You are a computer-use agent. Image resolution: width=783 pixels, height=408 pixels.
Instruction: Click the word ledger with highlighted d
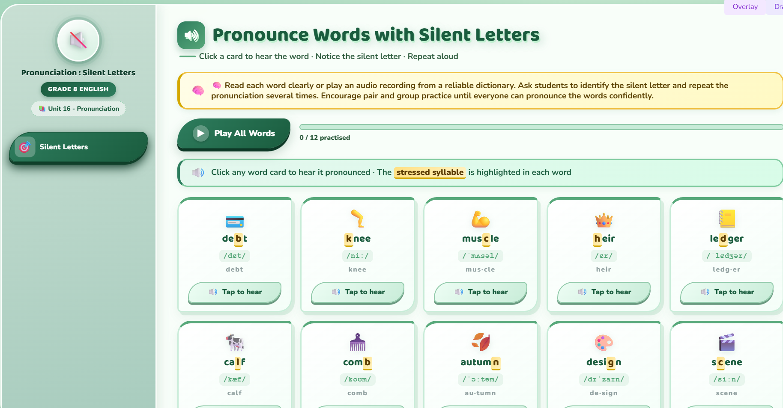tap(726, 239)
